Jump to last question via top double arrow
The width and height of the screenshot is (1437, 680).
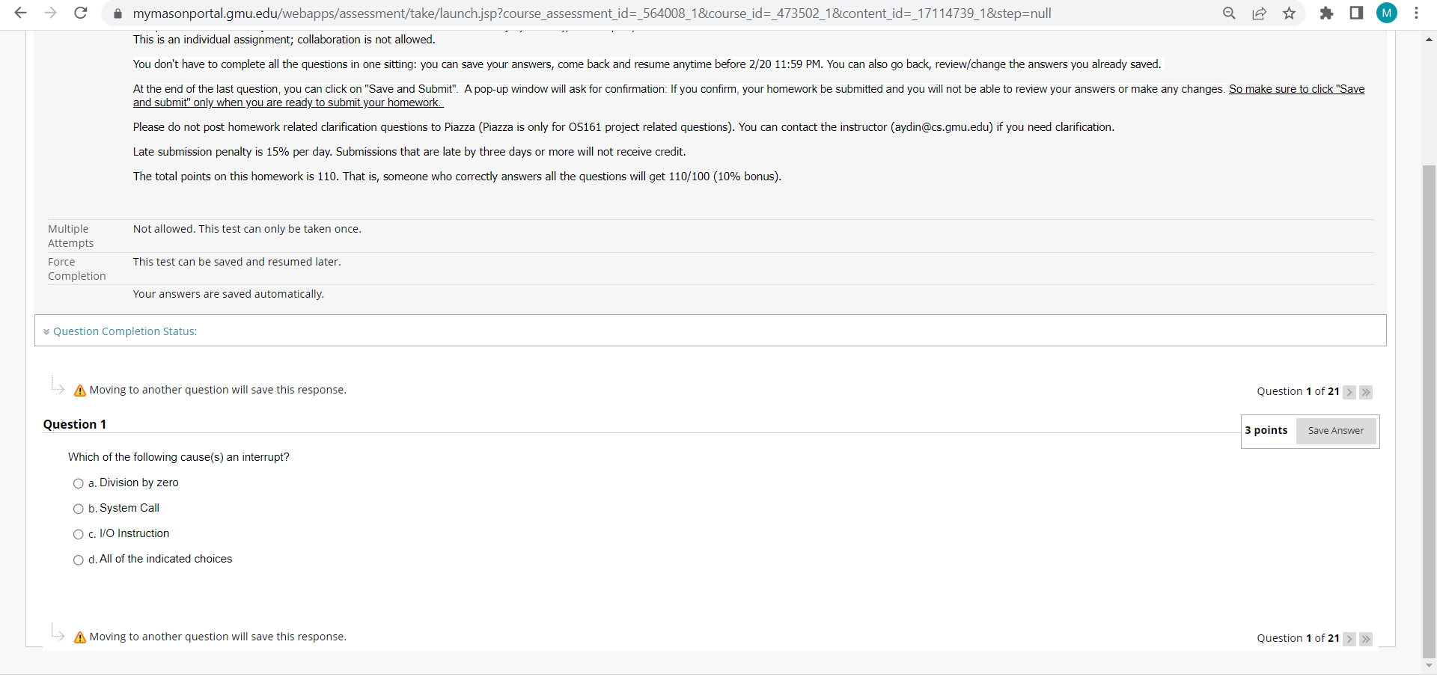tap(1366, 392)
